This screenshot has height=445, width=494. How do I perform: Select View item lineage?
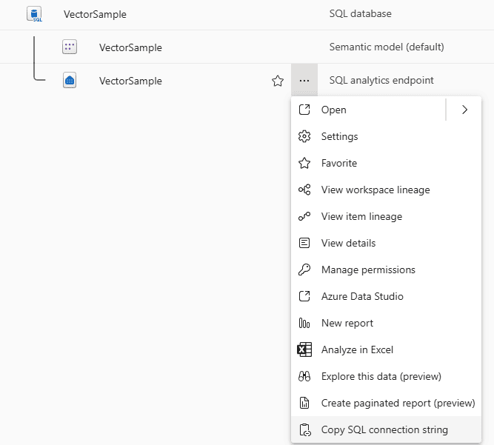tap(387, 217)
